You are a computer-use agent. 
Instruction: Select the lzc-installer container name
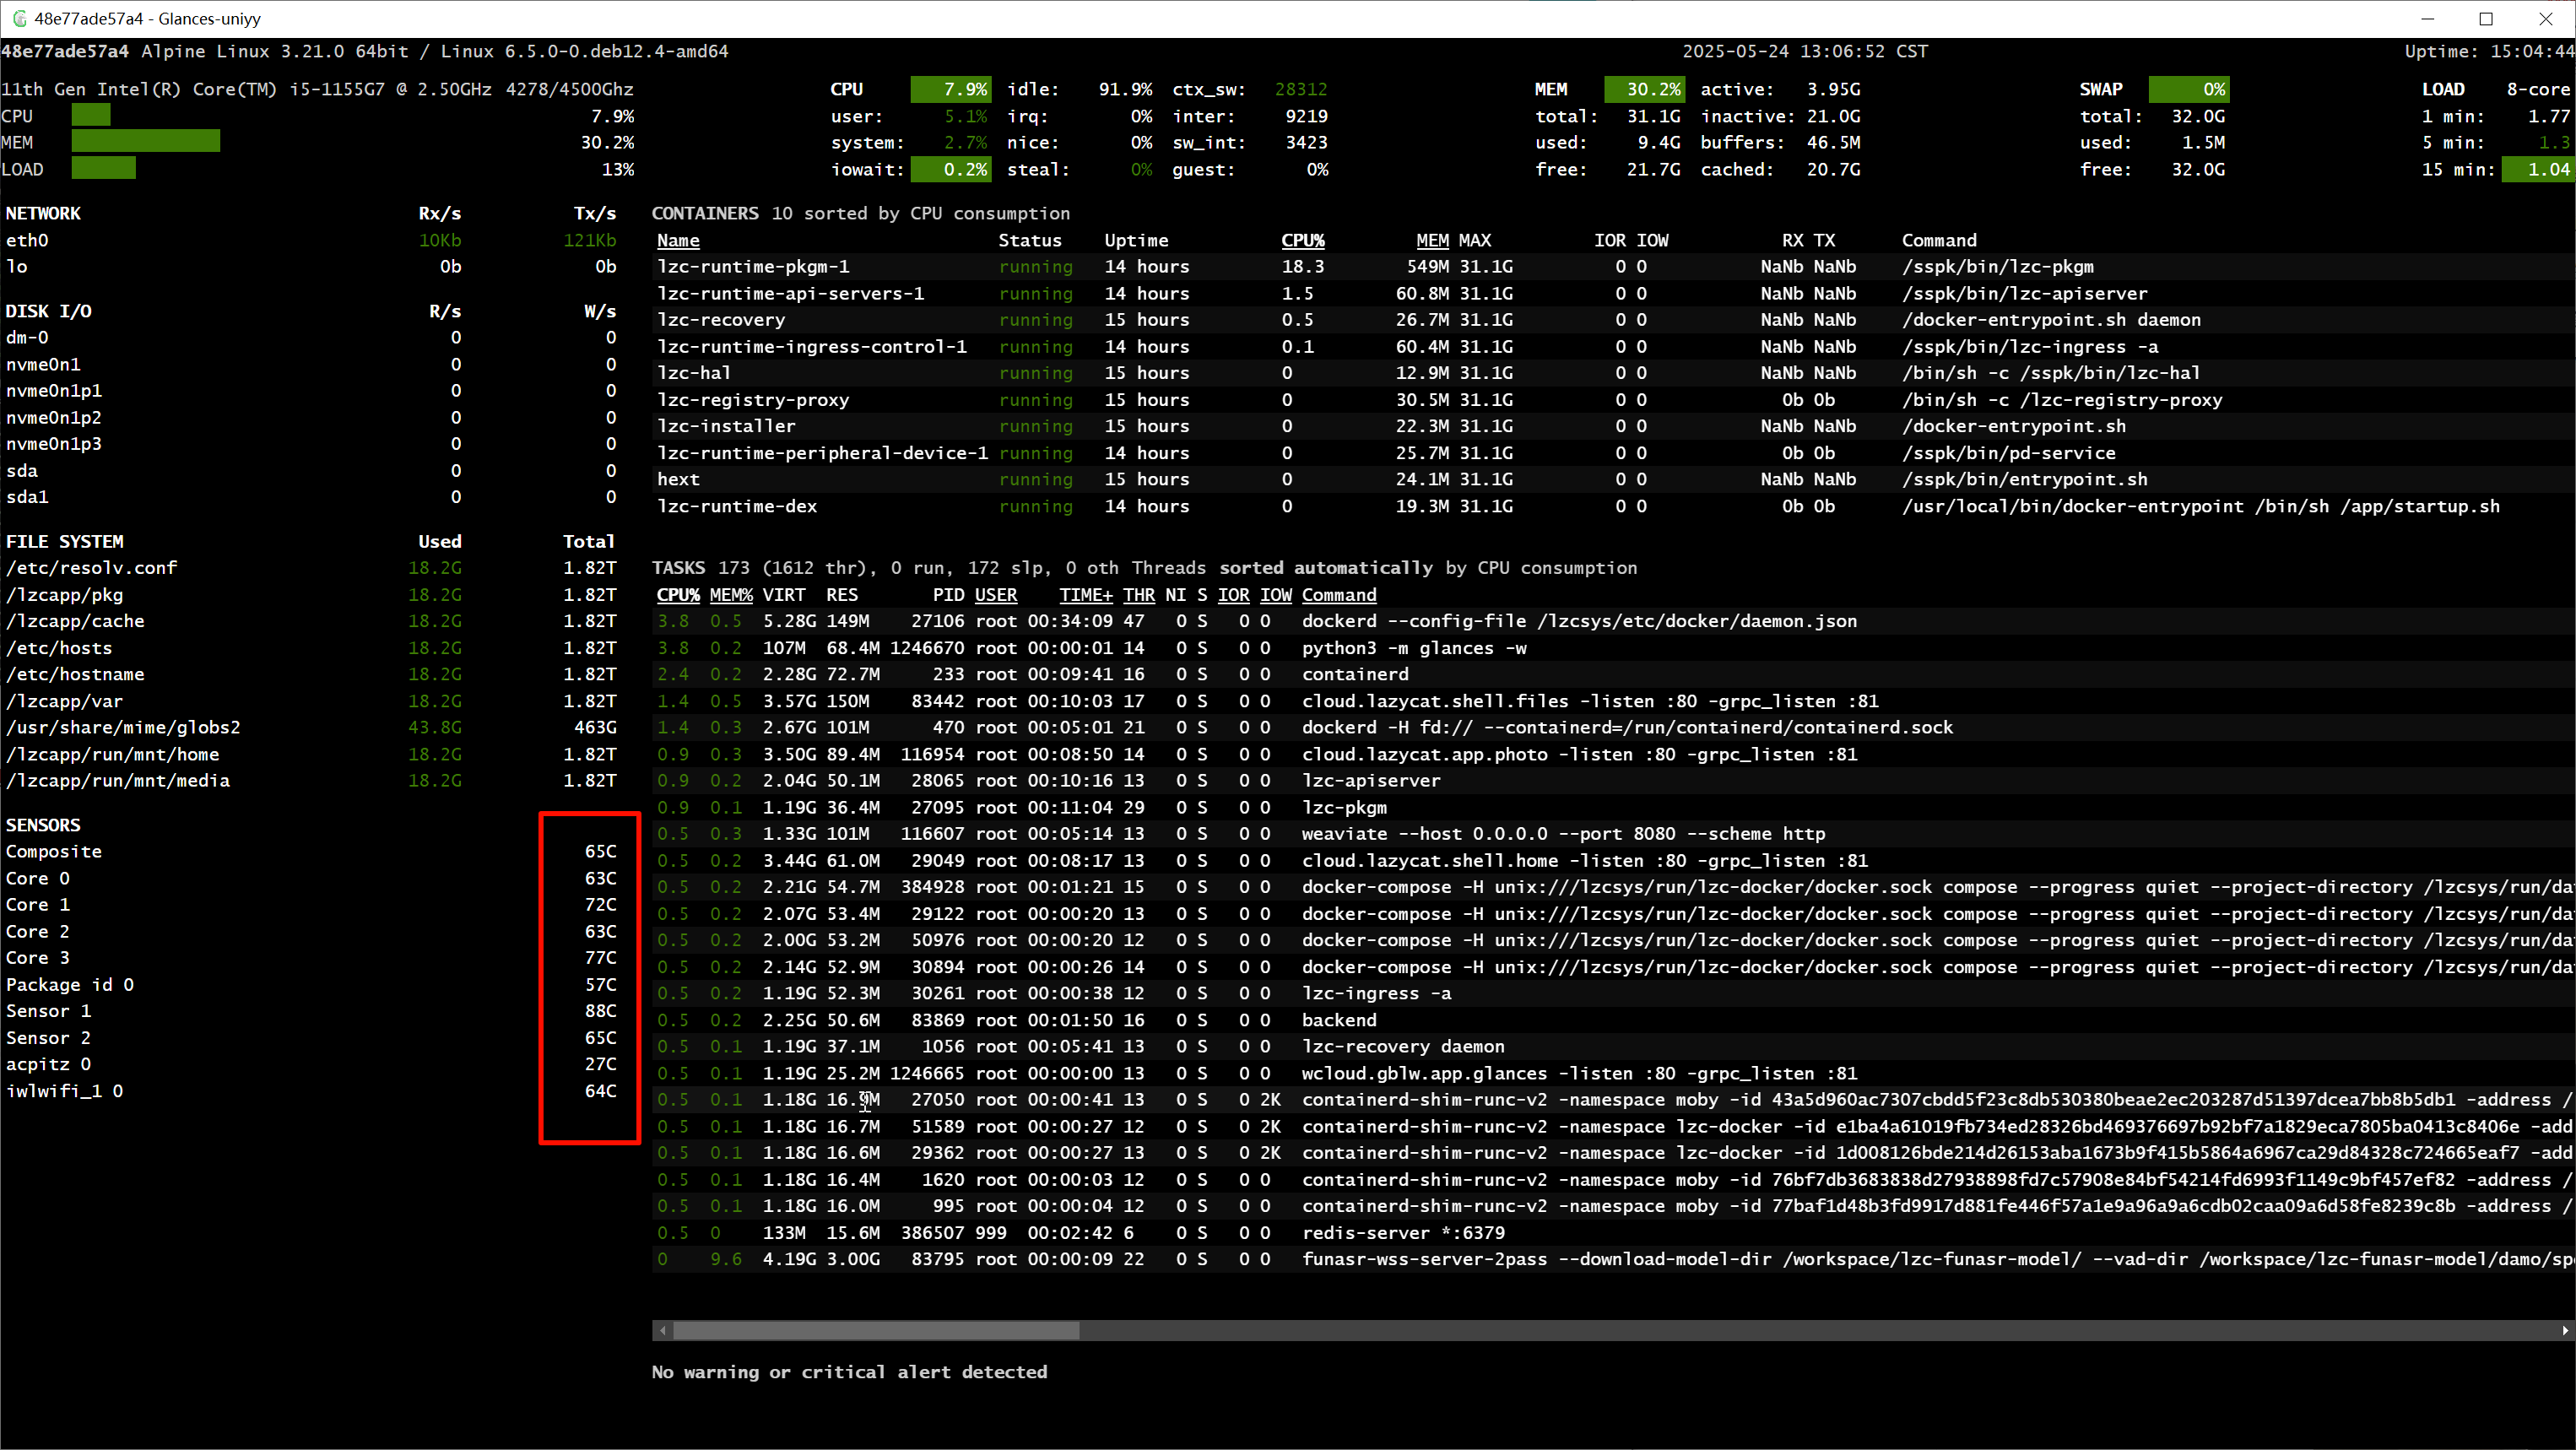(726, 426)
